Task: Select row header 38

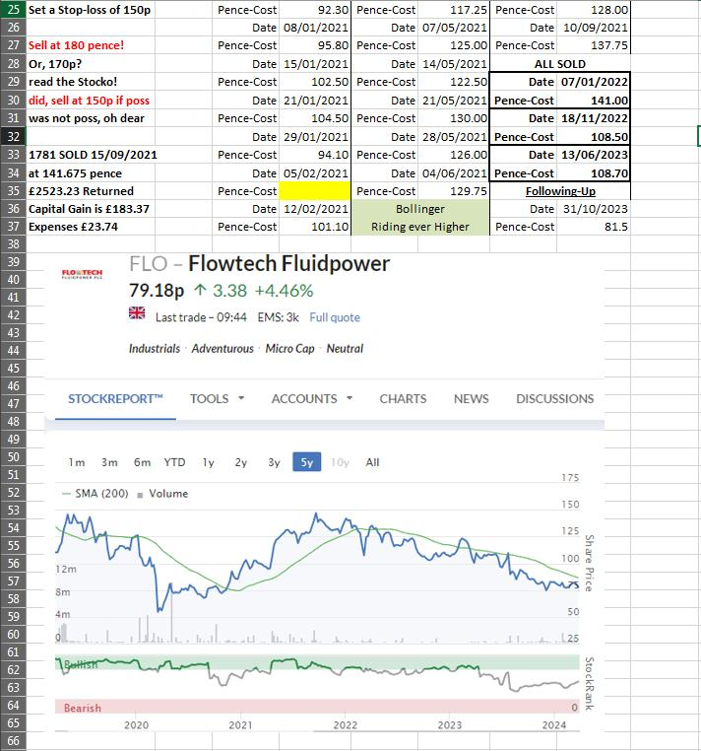Action: pos(13,244)
